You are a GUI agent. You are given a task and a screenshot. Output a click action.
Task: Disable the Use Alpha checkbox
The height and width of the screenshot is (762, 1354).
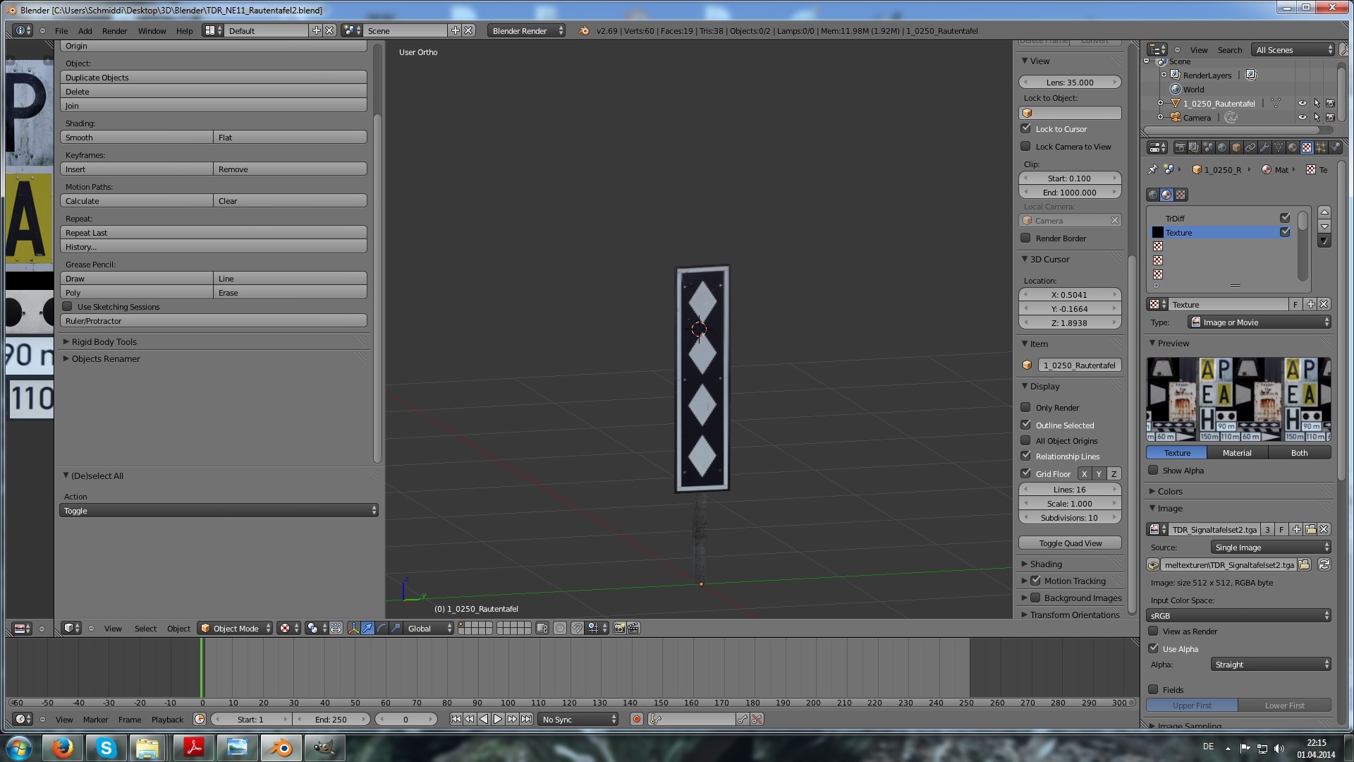click(1154, 648)
